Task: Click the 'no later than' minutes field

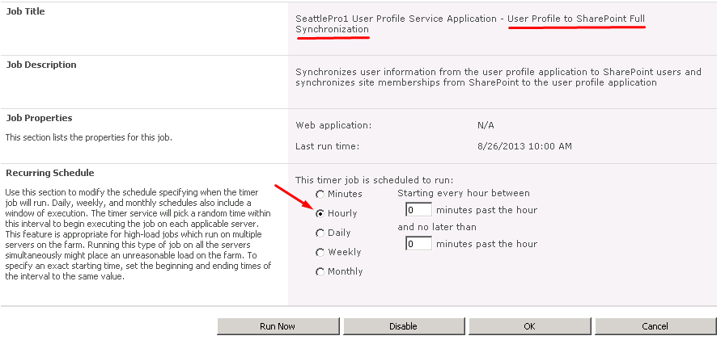Action: point(418,244)
